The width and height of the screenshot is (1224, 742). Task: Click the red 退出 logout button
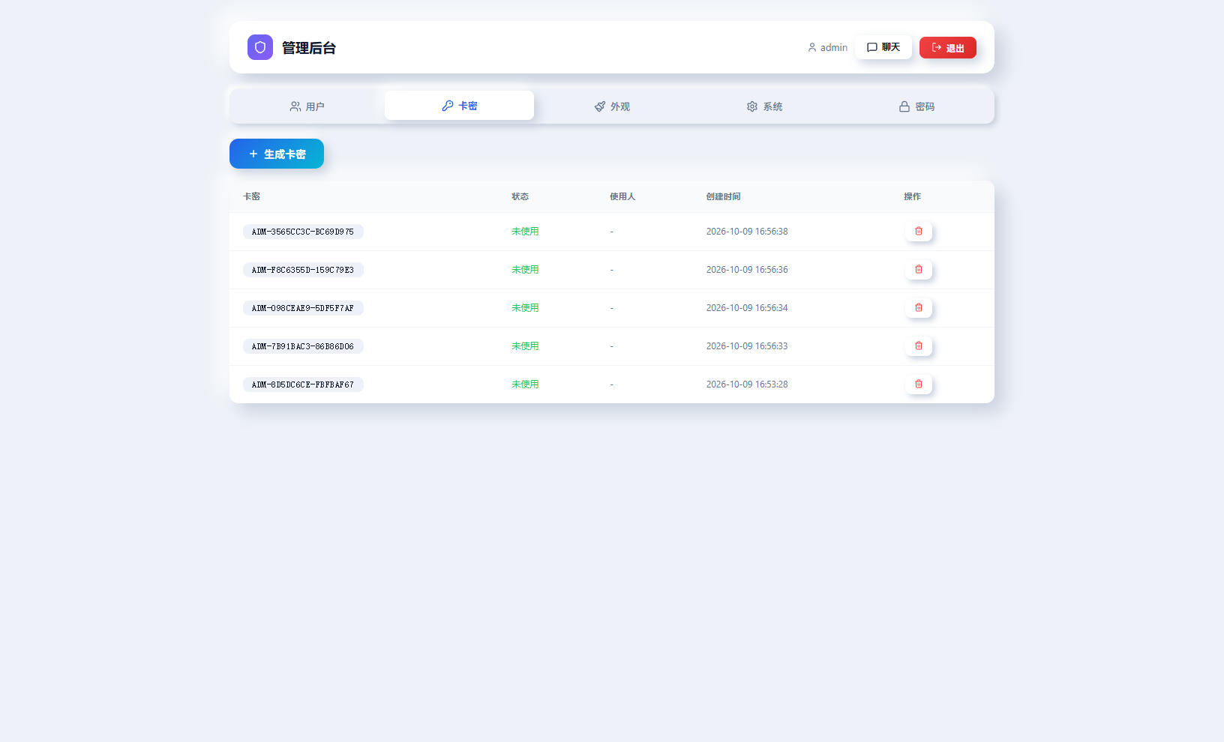pos(948,47)
